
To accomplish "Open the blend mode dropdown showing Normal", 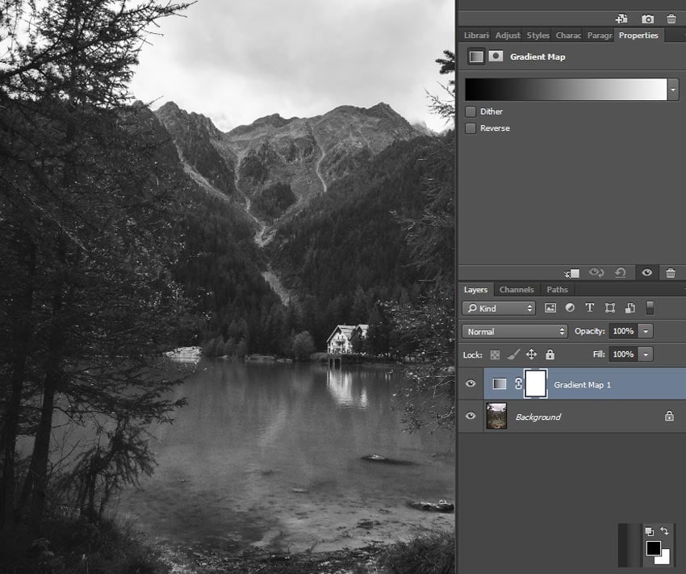I will 513,331.
